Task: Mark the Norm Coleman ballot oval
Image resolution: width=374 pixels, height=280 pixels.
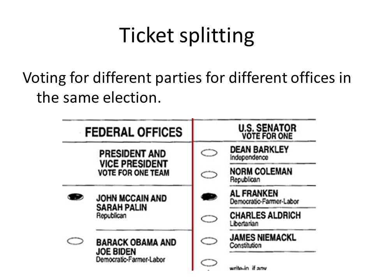Action: (x=209, y=175)
